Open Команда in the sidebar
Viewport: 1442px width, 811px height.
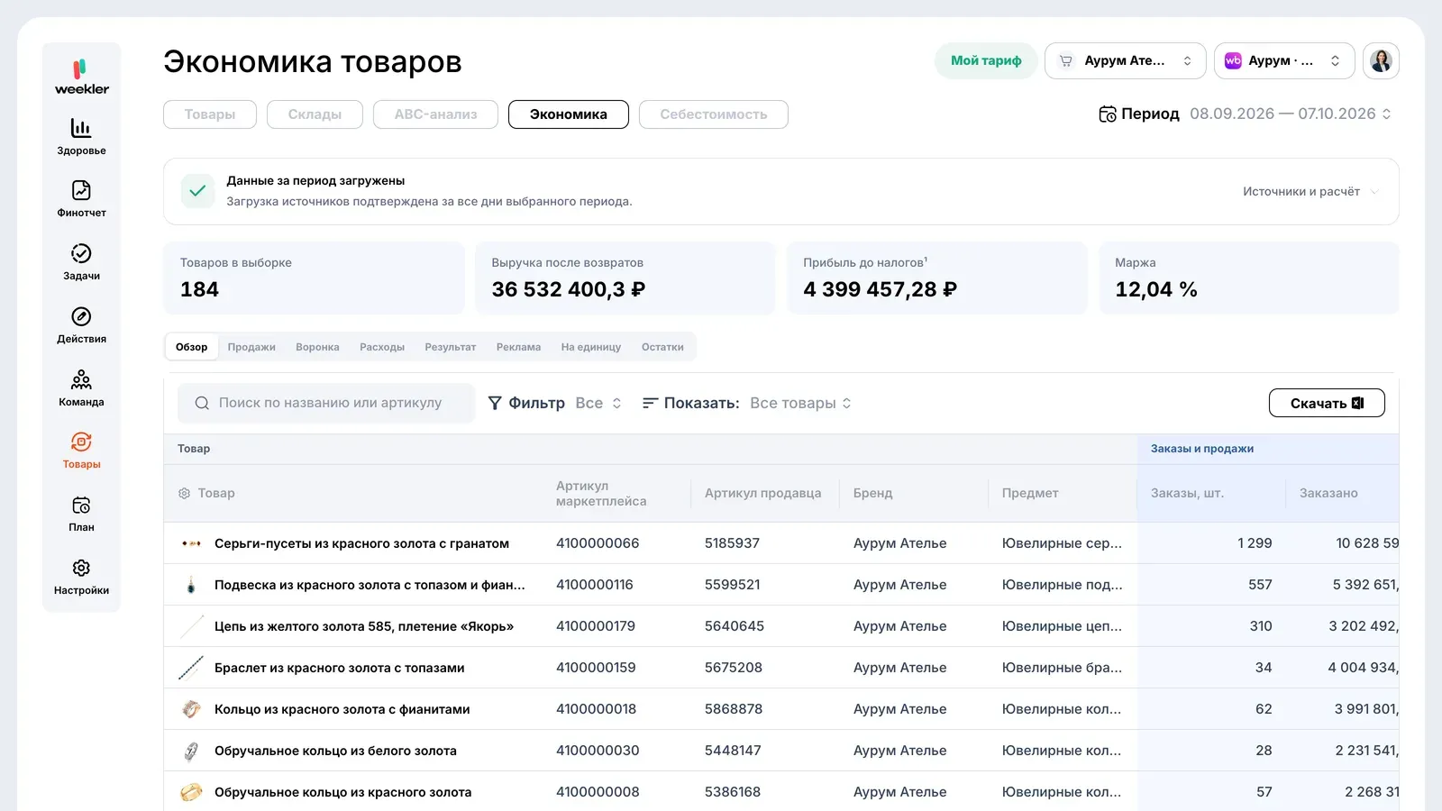(81, 388)
